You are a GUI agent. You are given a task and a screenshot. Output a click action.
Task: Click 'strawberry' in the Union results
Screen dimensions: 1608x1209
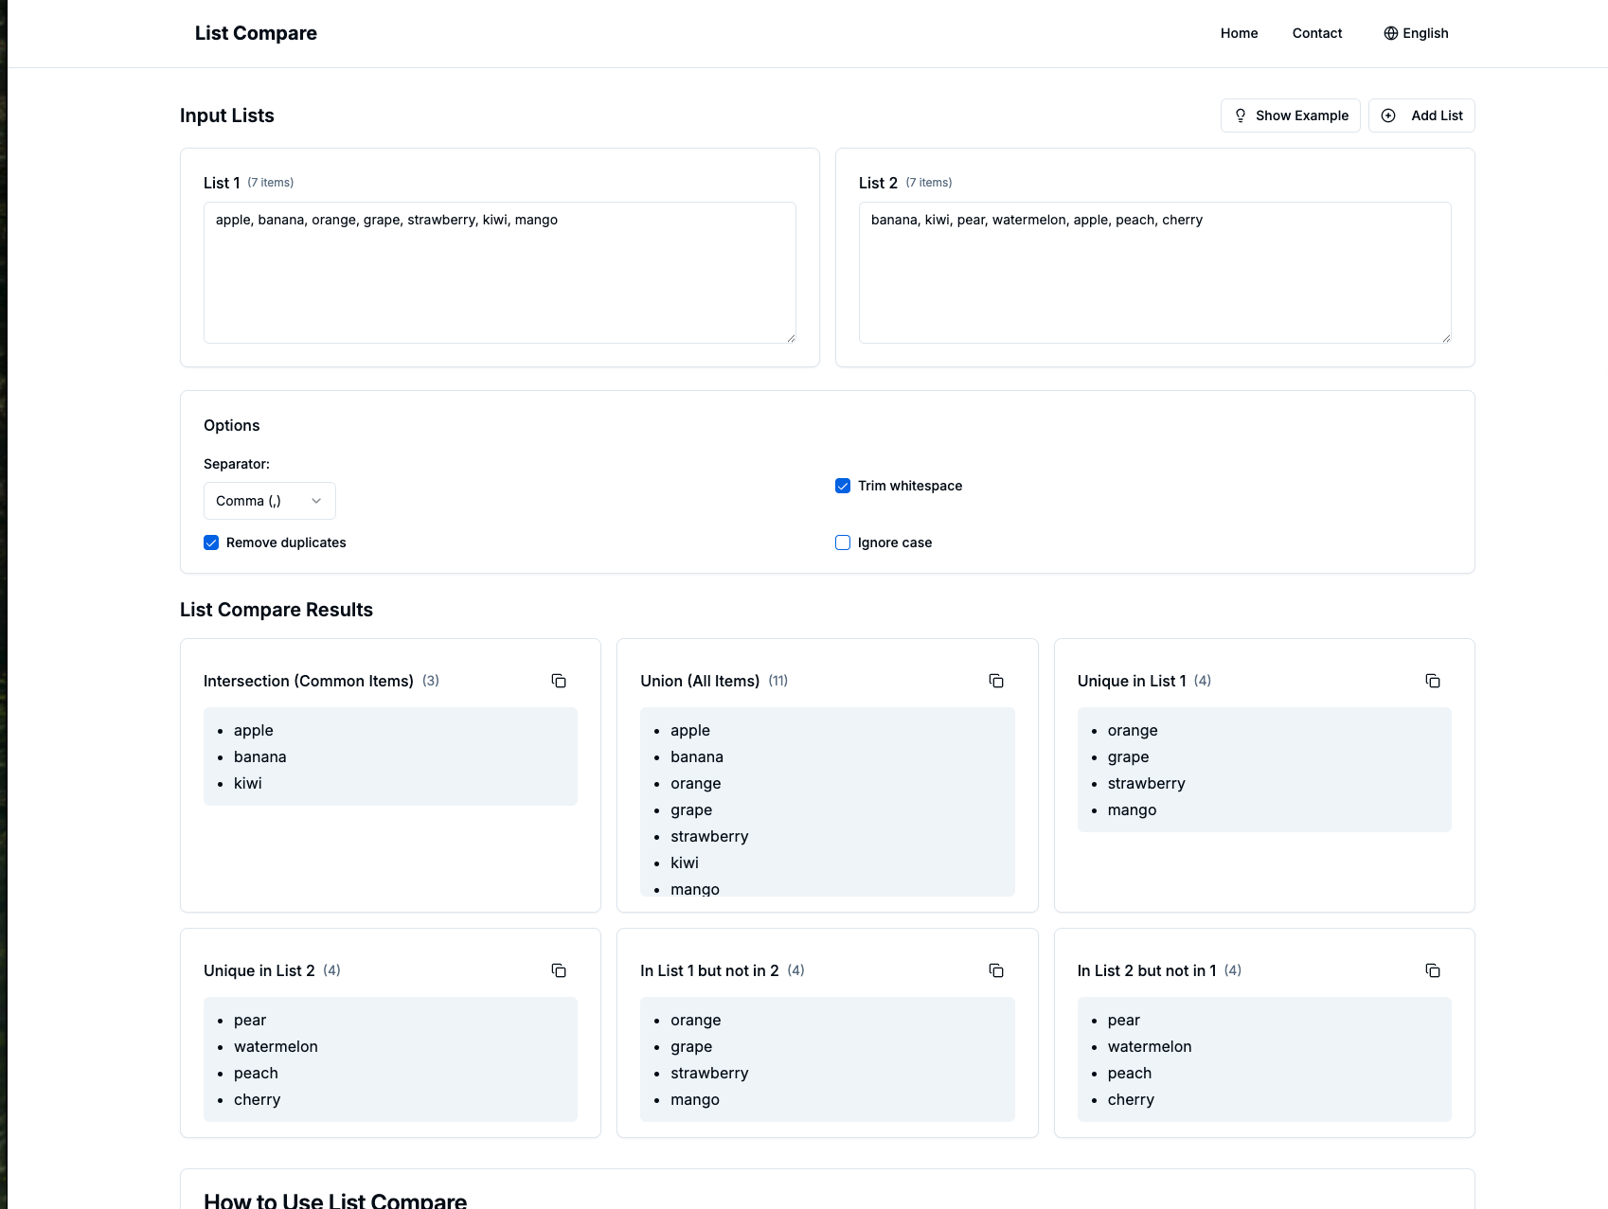(x=709, y=836)
